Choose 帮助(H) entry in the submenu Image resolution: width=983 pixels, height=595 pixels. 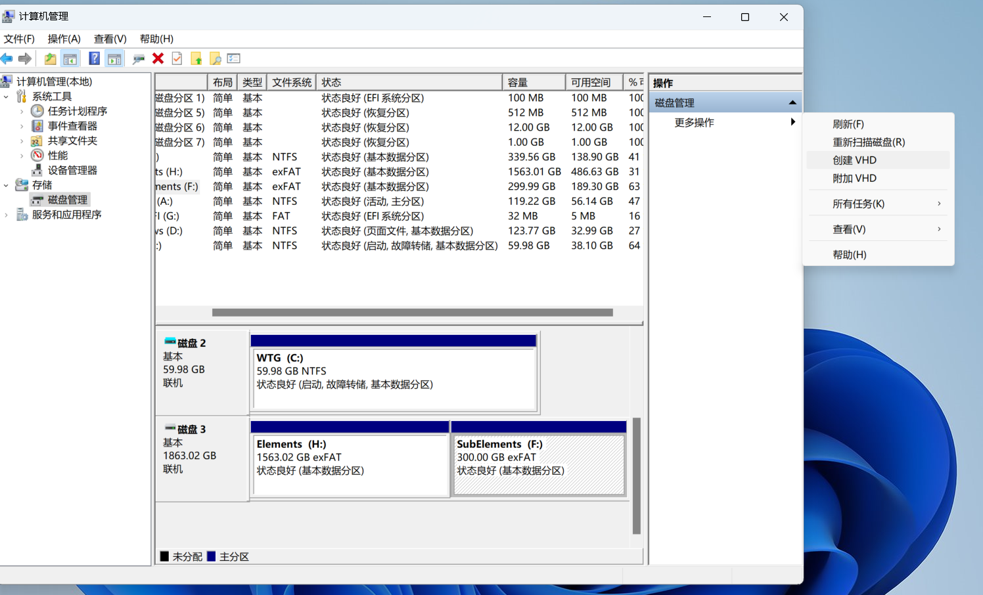(878, 255)
